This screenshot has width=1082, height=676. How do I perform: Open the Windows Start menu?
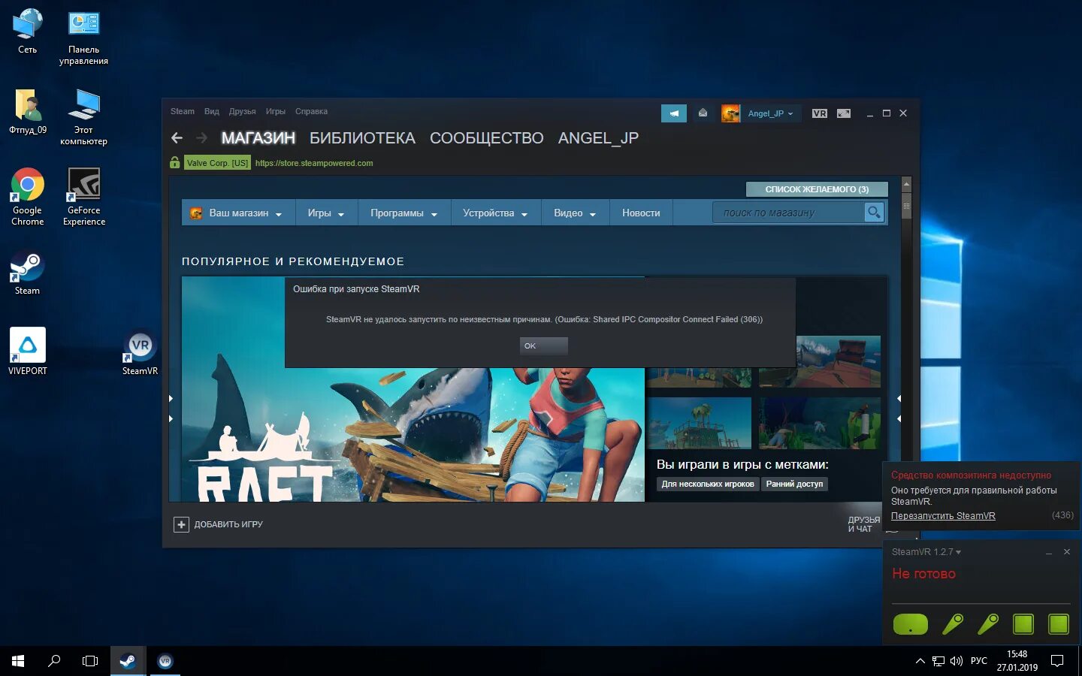pos(18,661)
